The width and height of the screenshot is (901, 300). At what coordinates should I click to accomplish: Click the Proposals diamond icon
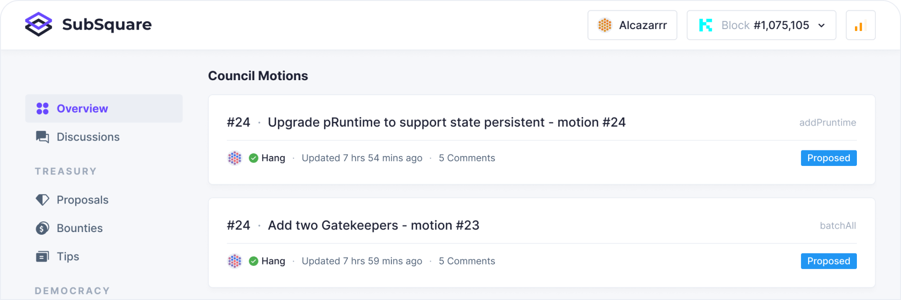pyautogui.click(x=43, y=200)
